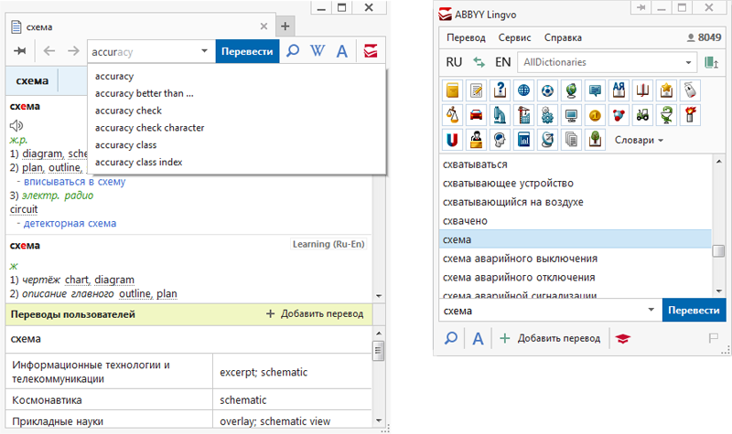Toggle the АЯ book dictionary icon
This screenshot has width=732, height=434.
tap(619, 90)
